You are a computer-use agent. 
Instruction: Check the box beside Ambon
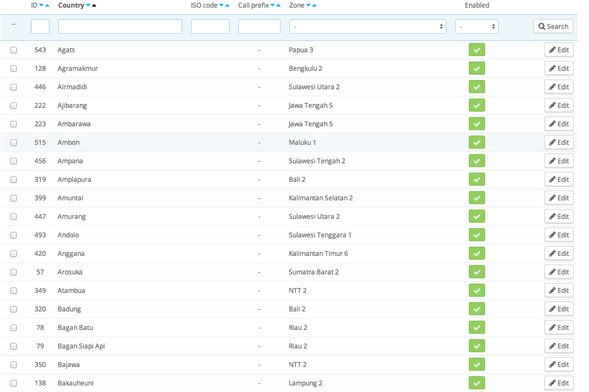point(14,143)
